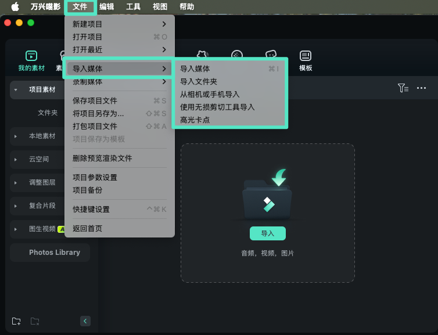Screen dimensions: 438x335
Task: Expand the 新建项目 submenu
Action: [x=120, y=24]
